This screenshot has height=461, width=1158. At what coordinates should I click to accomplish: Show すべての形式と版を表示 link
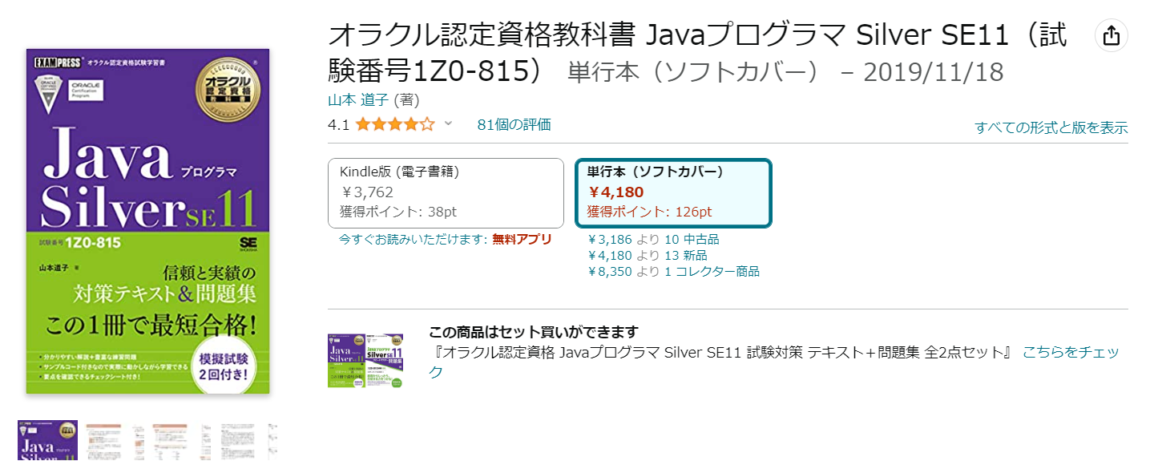pyautogui.click(x=1051, y=127)
